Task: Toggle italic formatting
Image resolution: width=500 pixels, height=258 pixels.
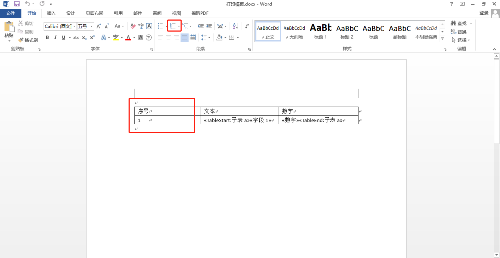Action: (56, 38)
